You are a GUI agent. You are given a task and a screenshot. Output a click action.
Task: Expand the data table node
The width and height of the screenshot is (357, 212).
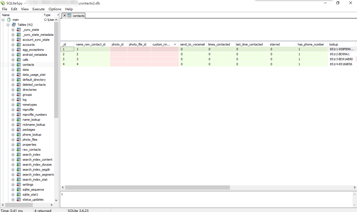tap(13, 70)
